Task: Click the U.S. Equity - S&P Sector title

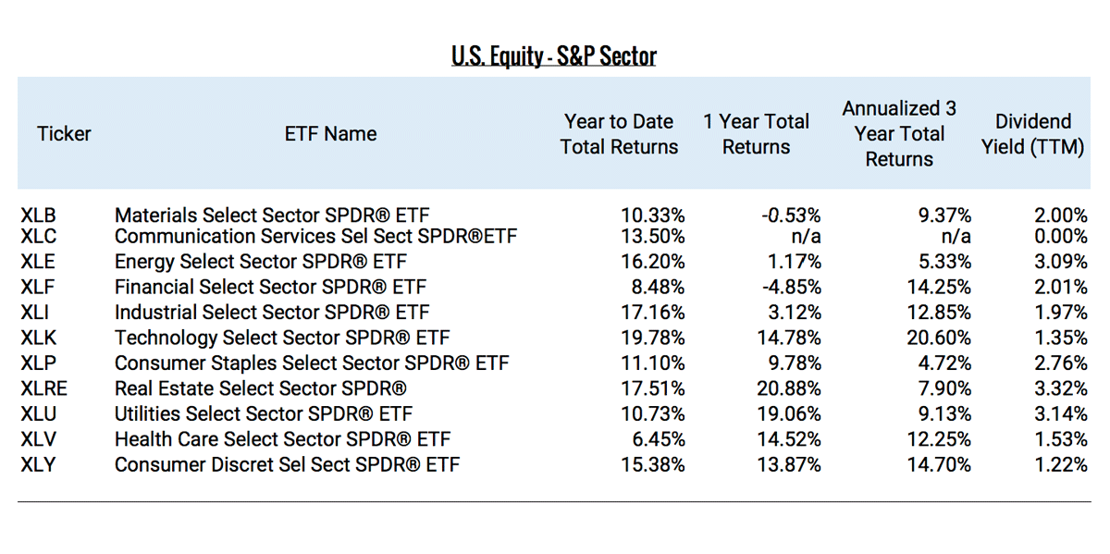Action: click(554, 56)
